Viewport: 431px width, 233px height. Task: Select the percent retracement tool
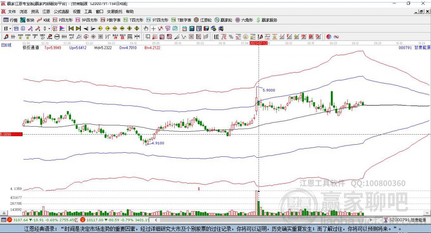point(231,37)
